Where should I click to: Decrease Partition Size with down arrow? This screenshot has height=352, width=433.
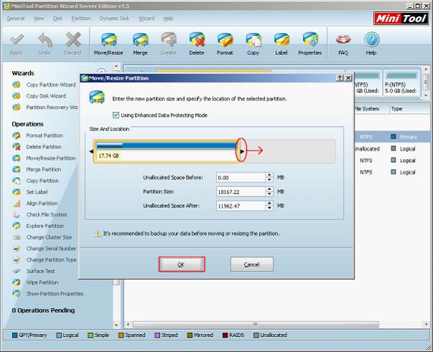[x=269, y=194]
